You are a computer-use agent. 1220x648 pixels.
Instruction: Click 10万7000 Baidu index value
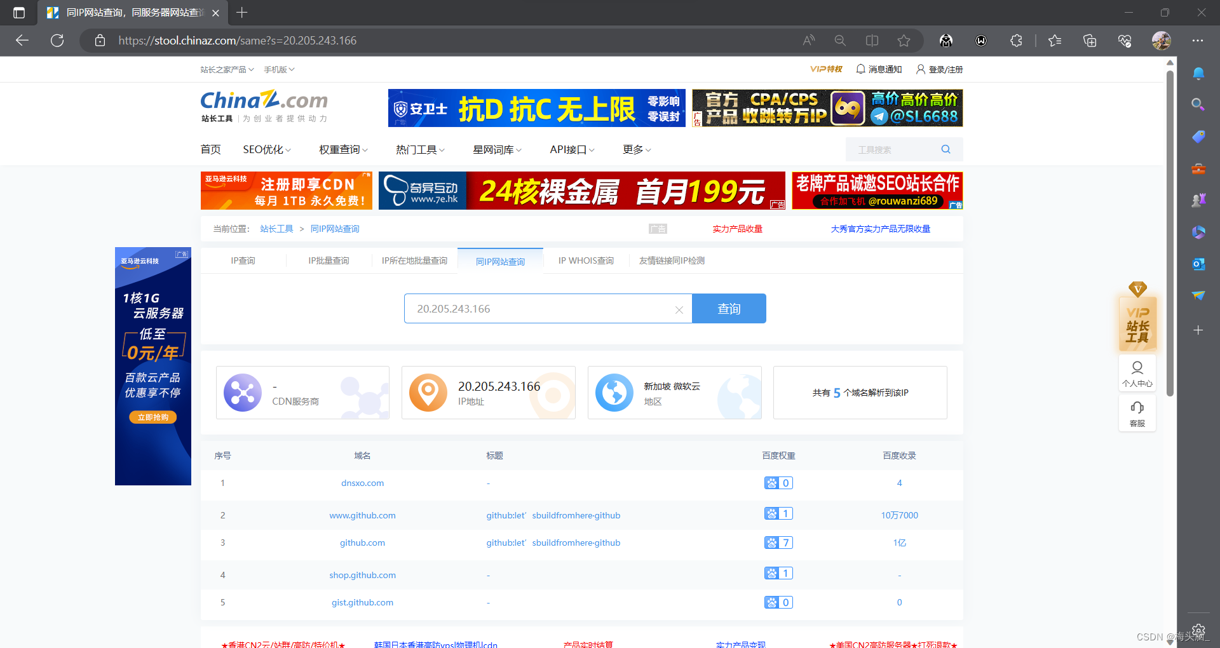point(899,515)
